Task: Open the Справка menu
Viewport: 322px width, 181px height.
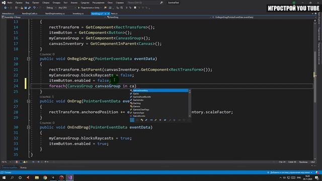Action: pyautogui.click(x=120, y=3)
